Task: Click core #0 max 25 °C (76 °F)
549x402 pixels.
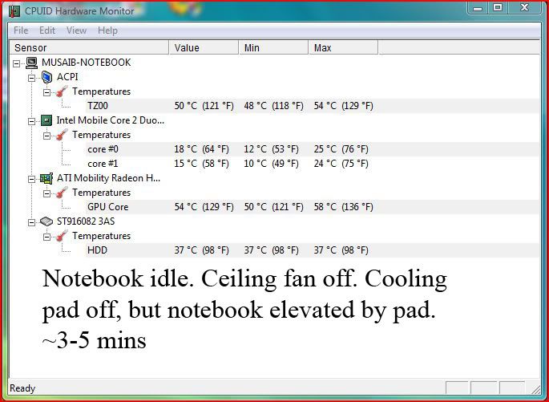Action: 341,149
